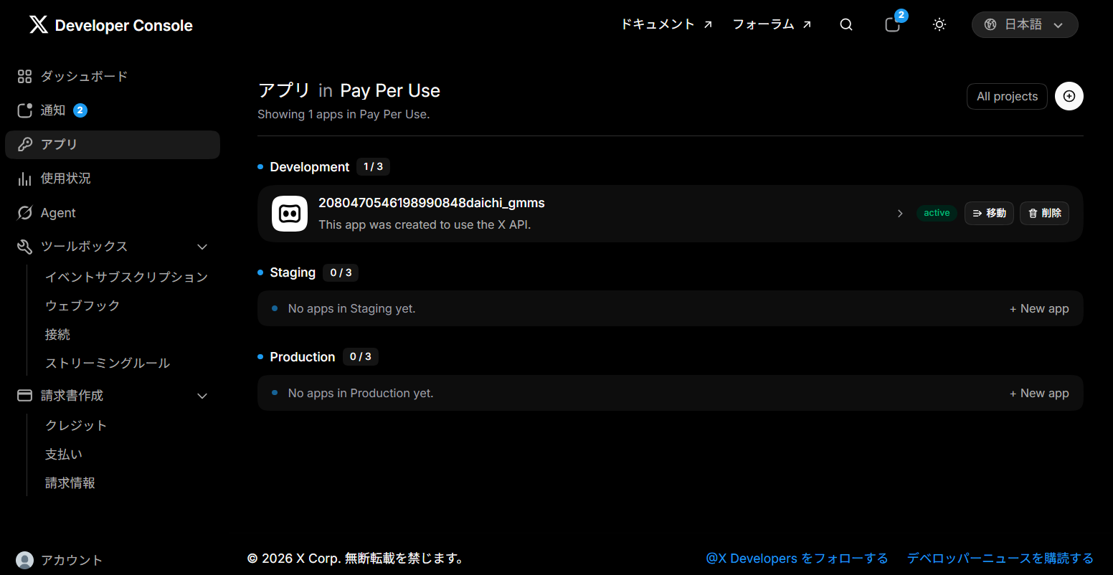This screenshot has width=1113, height=575.
Task: Open the search magnifier icon
Action: 846,24
